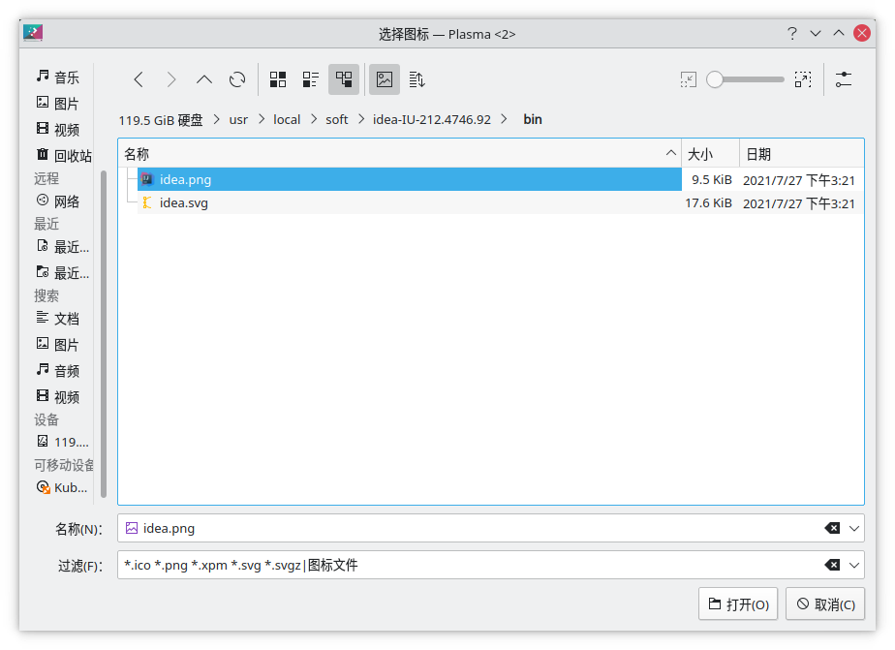This screenshot has height=650, width=895.
Task: Open 图片 entry under 搜索 section
Action: click(x=58, y=345)
